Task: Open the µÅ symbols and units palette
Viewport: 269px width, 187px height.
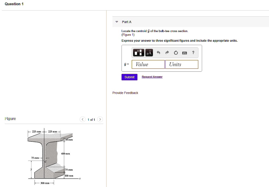Action: 149,53
